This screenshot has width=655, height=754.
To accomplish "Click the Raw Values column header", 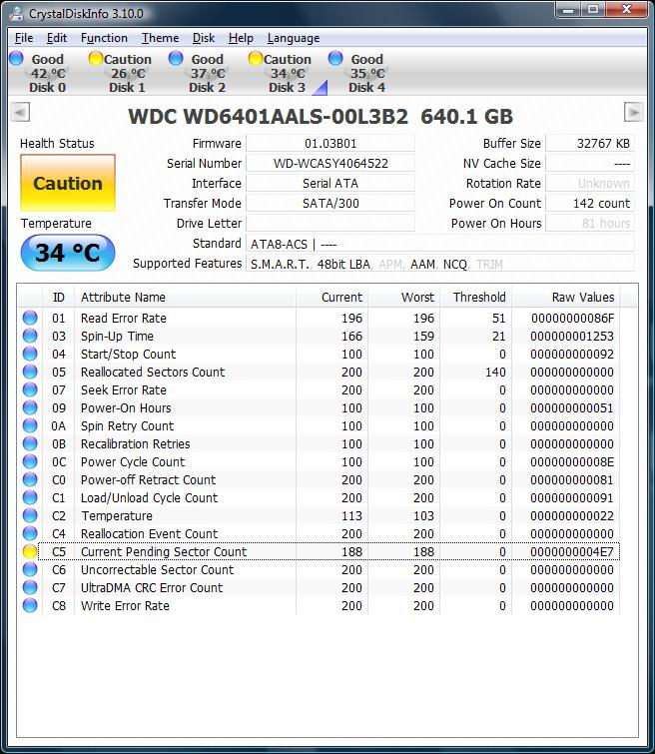I will pos(565,298).
